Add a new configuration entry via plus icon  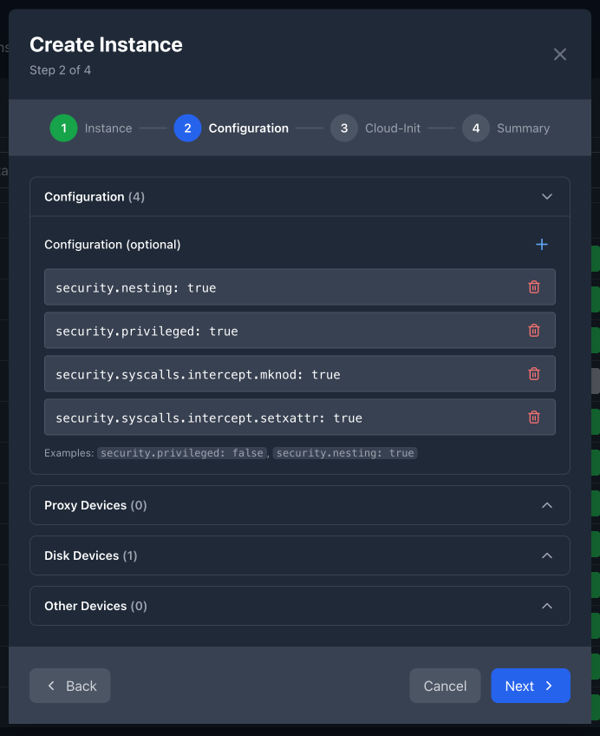click(541, 245)
